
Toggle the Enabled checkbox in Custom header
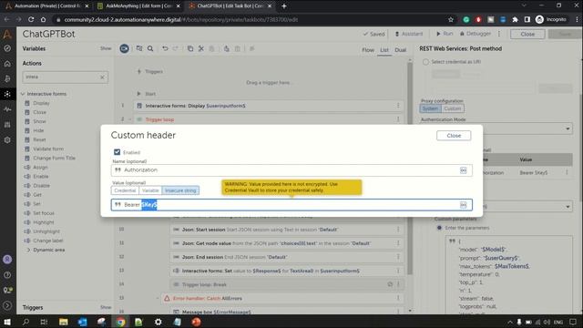click(x=118, y=152)
